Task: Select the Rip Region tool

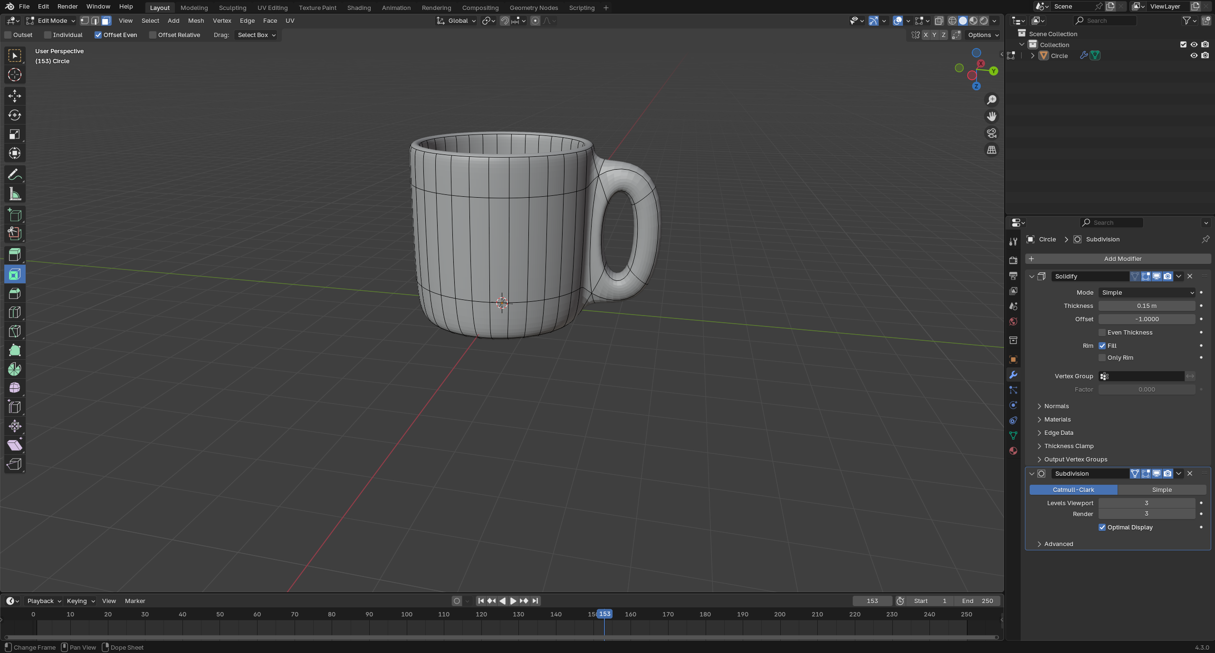Action: [15, 464]
